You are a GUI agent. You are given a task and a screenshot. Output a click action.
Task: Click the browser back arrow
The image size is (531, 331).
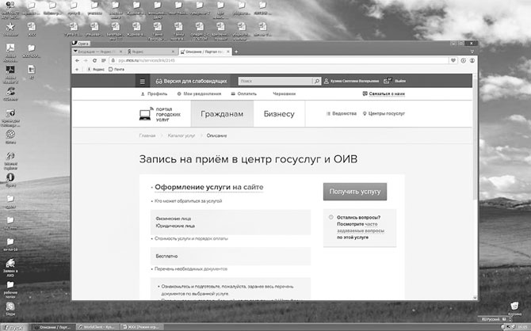point(75,60)
